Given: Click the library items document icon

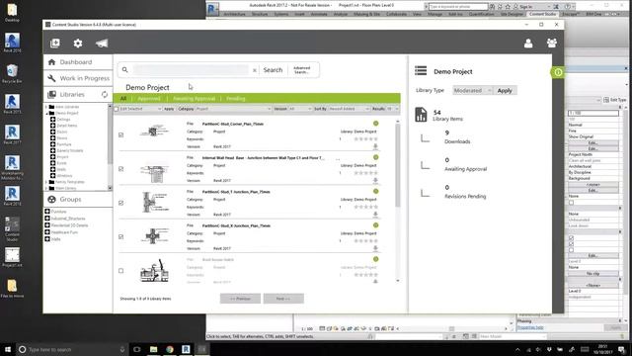Looking at the screenshot, I should [x=421, y=115].
